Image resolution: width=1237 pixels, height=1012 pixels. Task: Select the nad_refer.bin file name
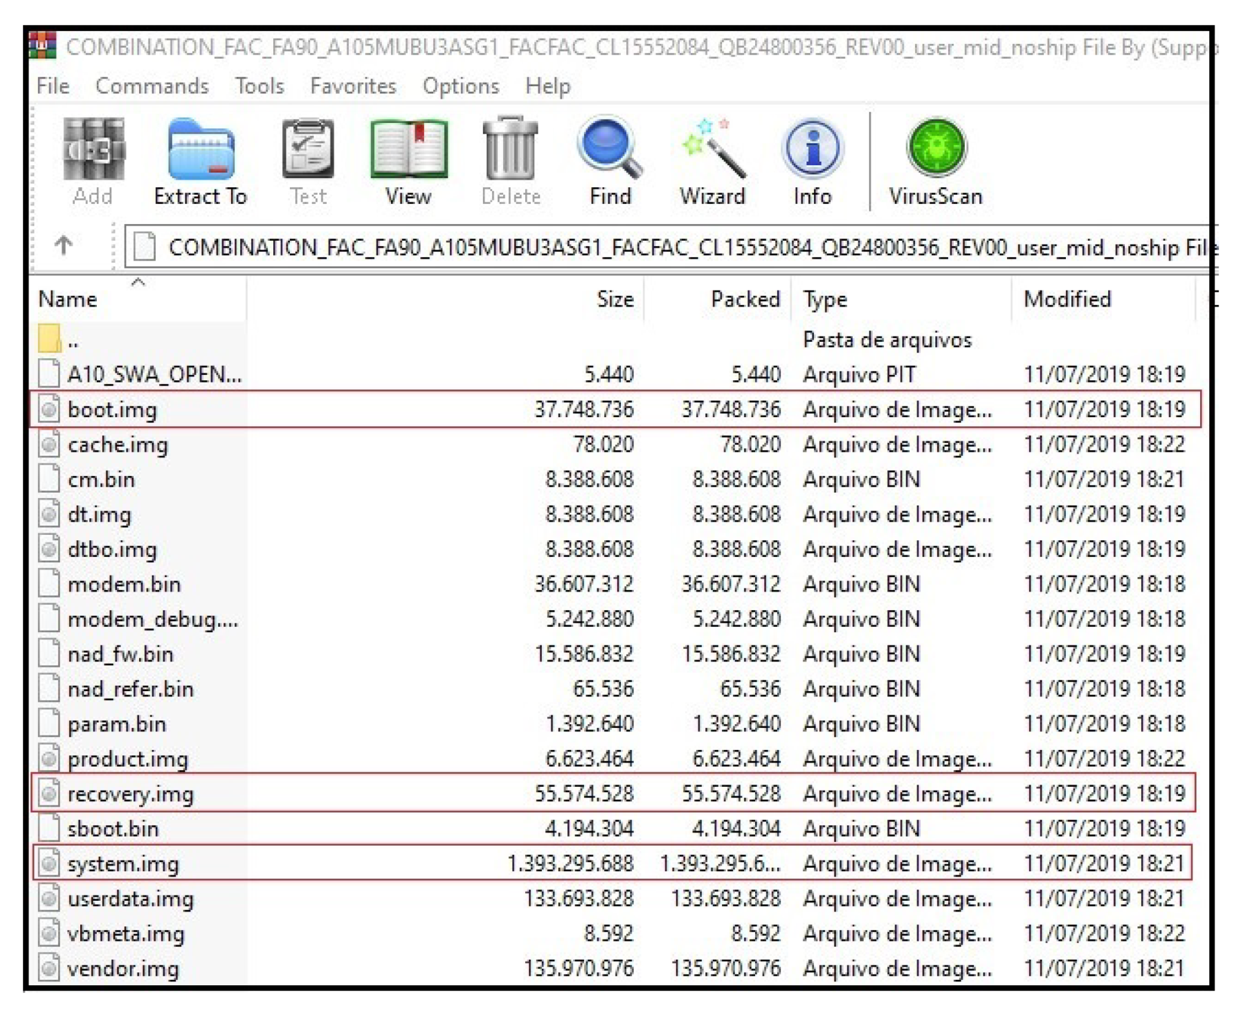131,689
